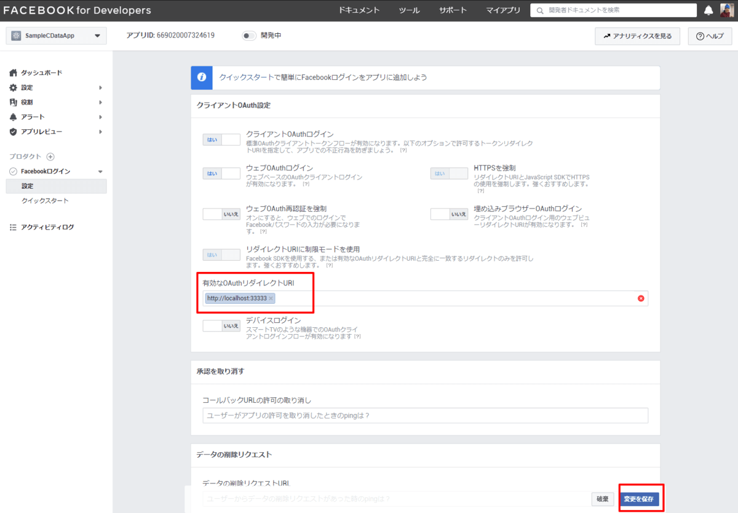The height and width of the screenshot is (513, 738).
Task: Expand the Alerts sidebar submenu arrow
Action: 100,117
